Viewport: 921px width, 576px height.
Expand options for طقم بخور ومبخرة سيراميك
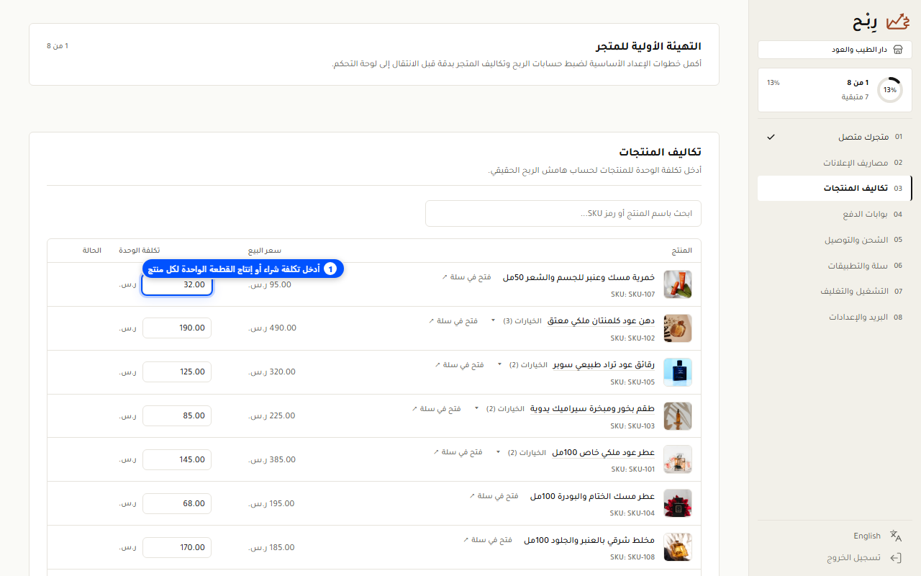pos(499,408)
